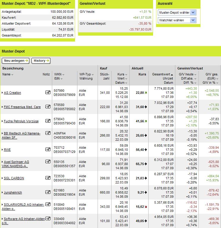Open the History button
The width and height of the screenshot is (221, 228).
[41, 61]
